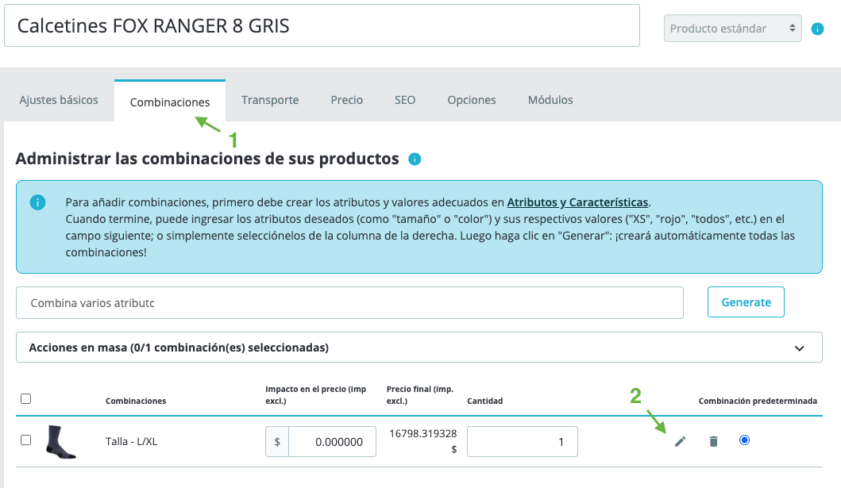Screen dimensions: 841x488
Task: Focus the product name field Calcetines FOX RANGER
Action: (x=322, y=25)
